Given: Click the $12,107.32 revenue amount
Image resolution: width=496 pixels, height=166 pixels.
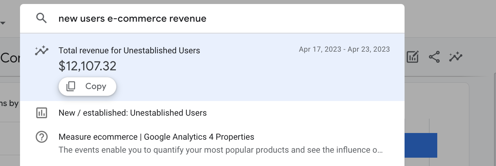Looking at the screenshot, I should point(87,66).
